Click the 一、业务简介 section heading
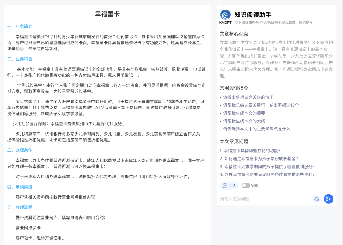Viewport: 343px width, 245px height. pos(20,26)
